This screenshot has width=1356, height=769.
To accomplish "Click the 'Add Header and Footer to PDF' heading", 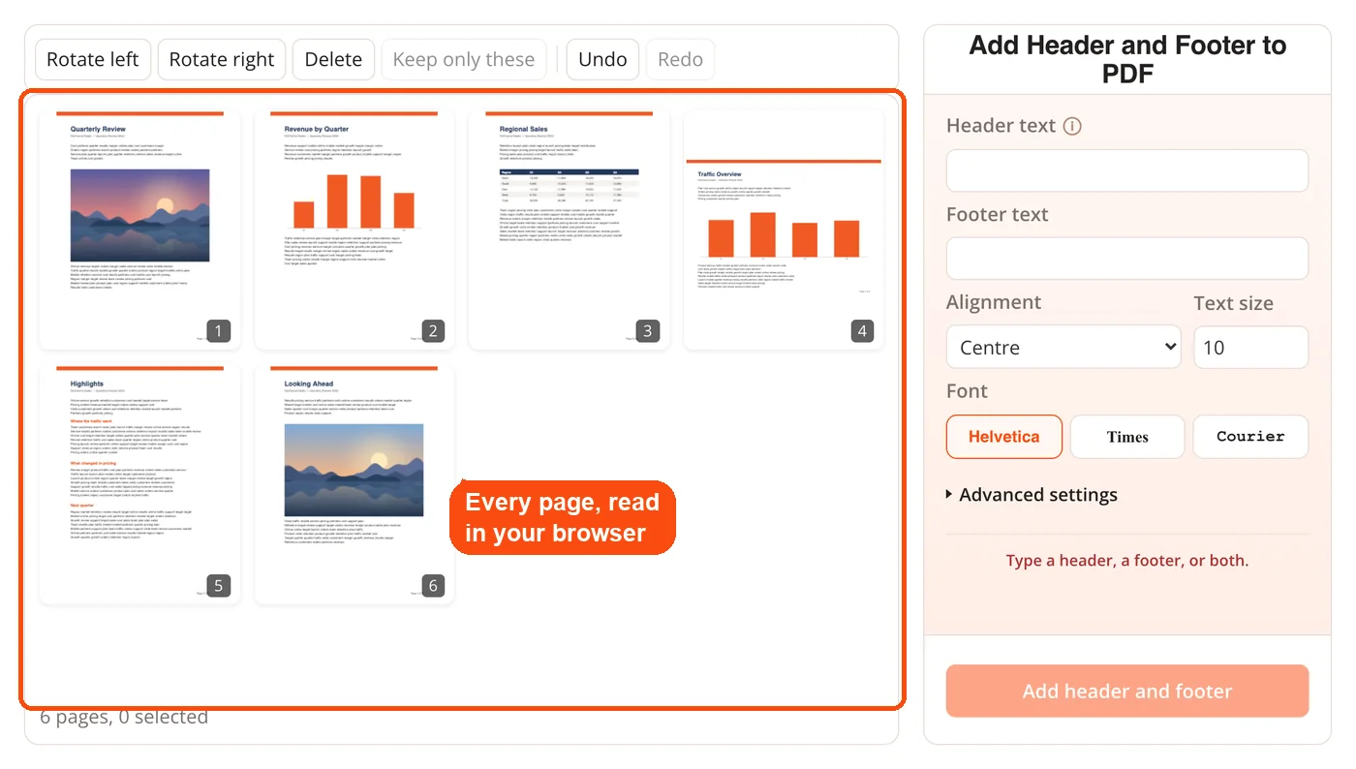I will coord(1127,59).
